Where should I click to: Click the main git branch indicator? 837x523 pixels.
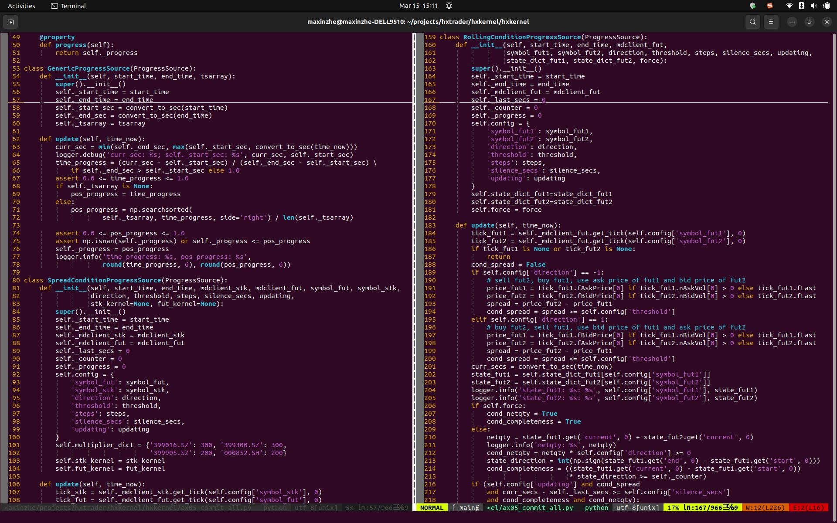(466, 508)
